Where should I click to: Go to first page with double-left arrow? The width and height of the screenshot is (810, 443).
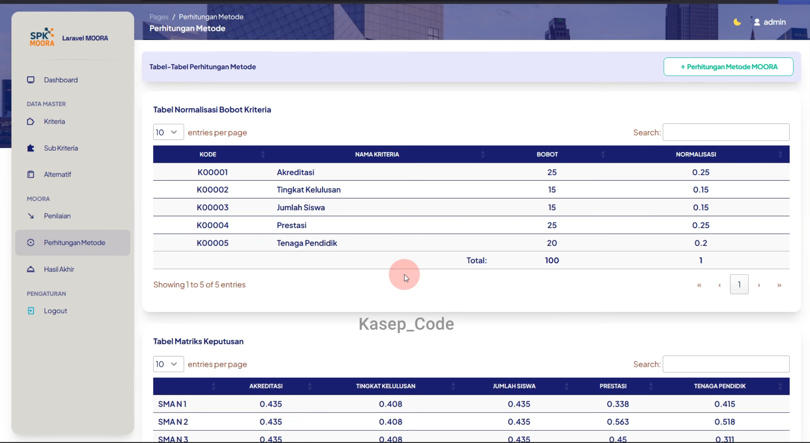pyautogui.click(x=699, y=285)
